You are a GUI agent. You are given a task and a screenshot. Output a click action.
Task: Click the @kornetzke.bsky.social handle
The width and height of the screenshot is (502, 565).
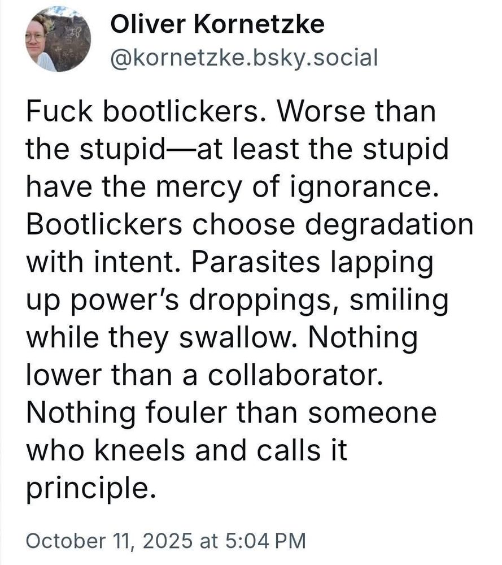tap(243, 57)
